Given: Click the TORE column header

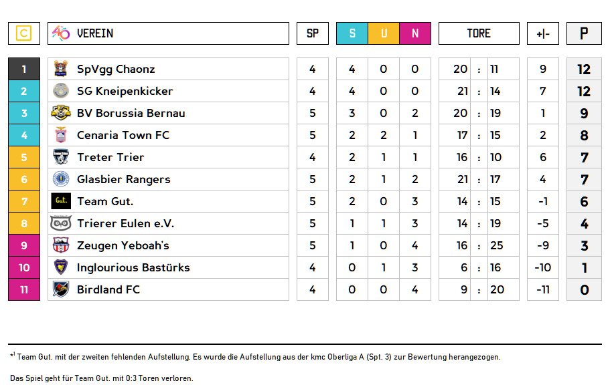Looking at the screenshot, I should point(479,33).
